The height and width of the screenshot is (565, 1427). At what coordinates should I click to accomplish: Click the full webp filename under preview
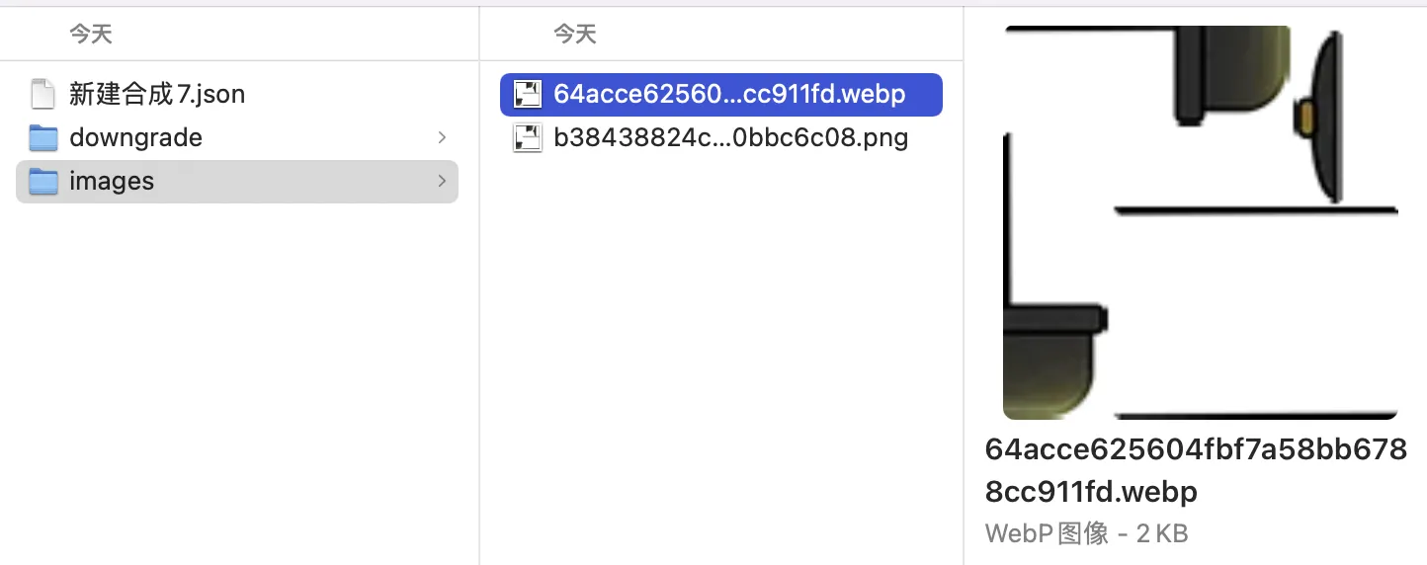[1196, 470]
